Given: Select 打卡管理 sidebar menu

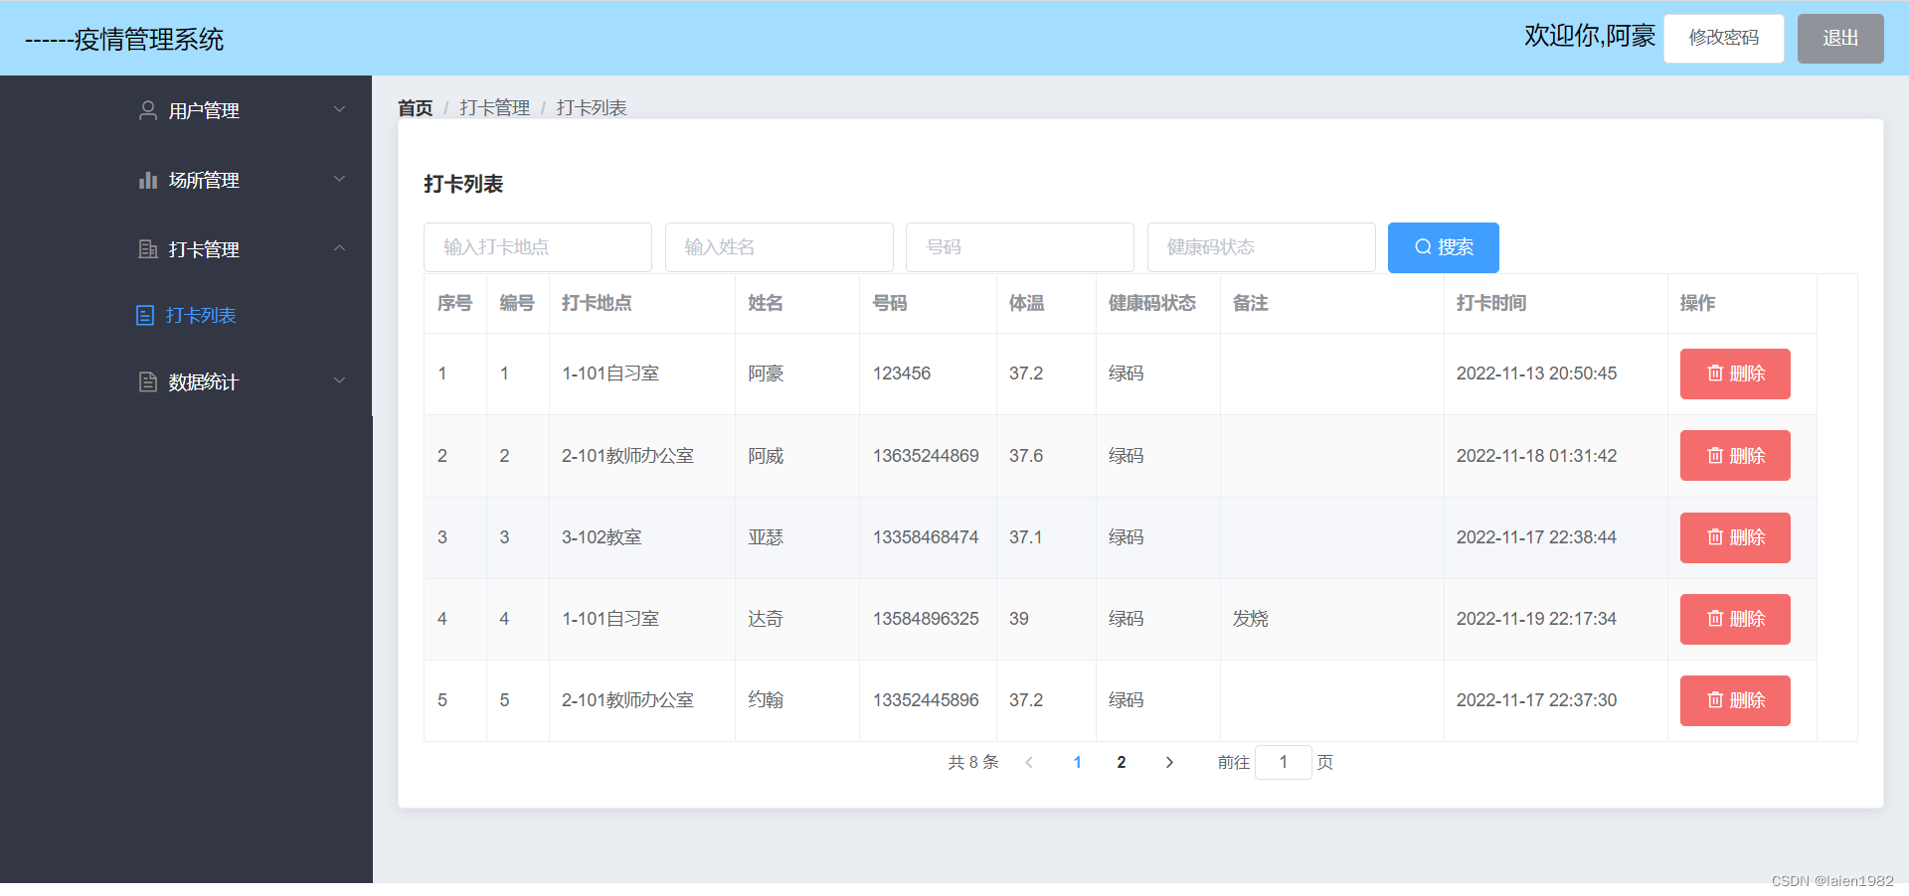Looking at the screenshot, I should [x=186, y=249].
